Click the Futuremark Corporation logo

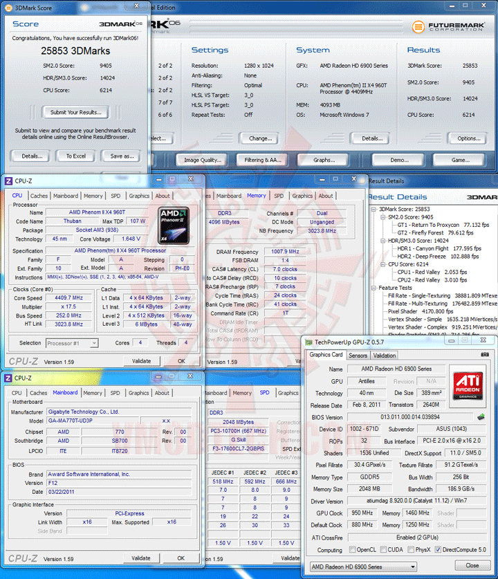tap(448, 26)
